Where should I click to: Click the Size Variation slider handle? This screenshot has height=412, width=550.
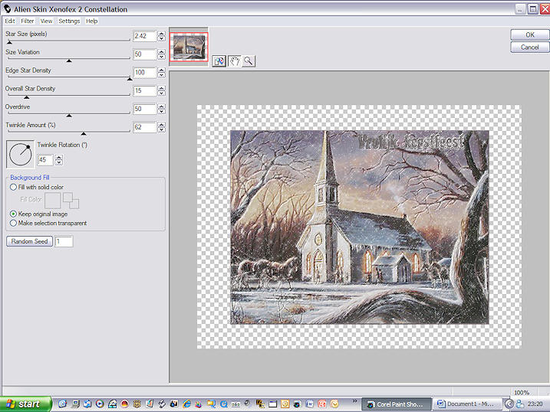[x=69, y=61]
